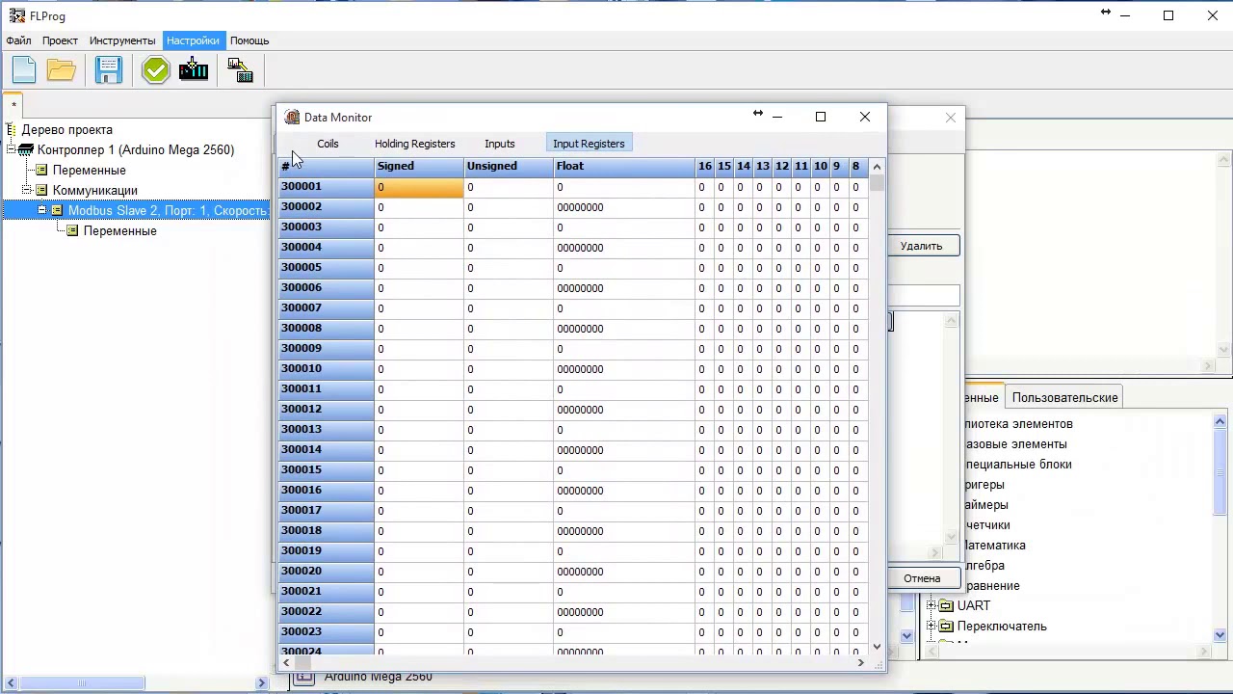Click row header 300020
The image size is (1233, 694).
[327, 571]
